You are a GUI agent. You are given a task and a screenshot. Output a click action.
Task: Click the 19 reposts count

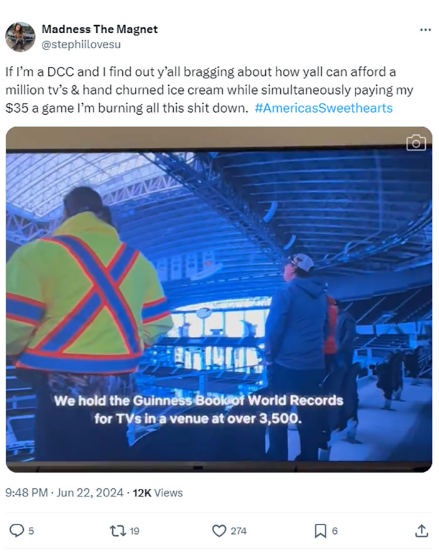click(x=134, y=531)
